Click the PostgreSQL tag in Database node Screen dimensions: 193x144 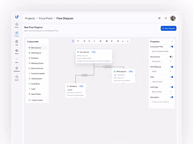tap(70, 90)
